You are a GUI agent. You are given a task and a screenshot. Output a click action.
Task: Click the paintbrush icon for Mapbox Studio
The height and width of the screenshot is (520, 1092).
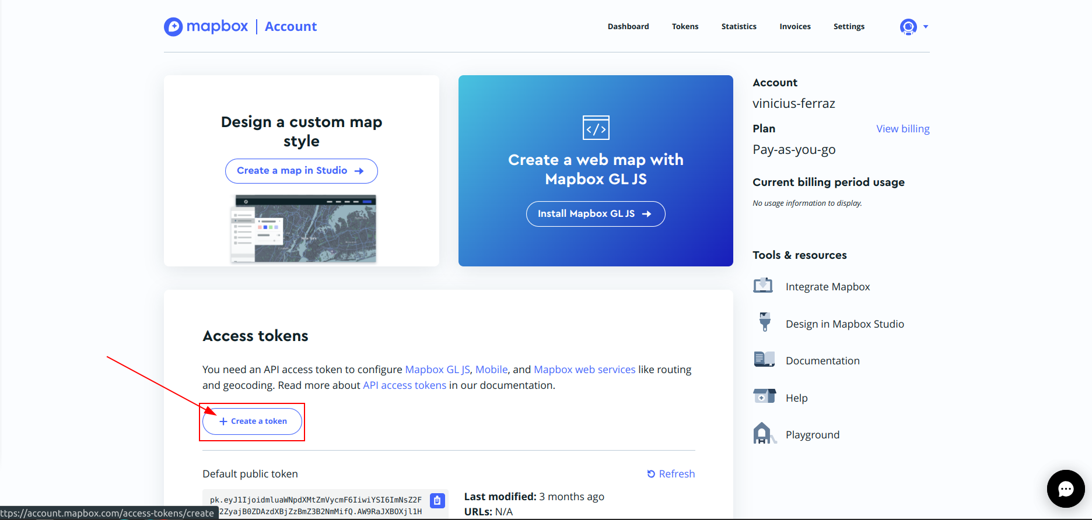(x=765, y=322)
